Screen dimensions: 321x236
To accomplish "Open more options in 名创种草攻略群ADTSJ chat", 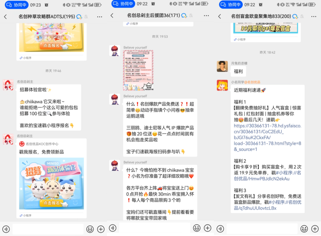I will click(100, 17).
